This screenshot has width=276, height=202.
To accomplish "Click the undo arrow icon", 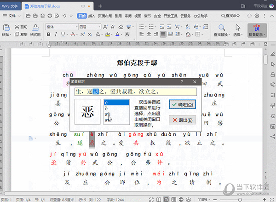I will (x=64, y=16).
